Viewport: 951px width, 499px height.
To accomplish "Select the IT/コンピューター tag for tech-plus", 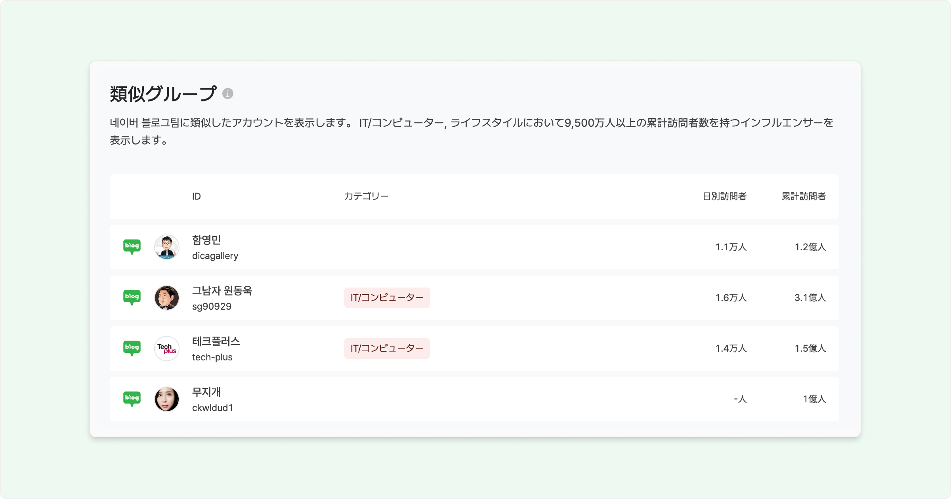I will [x=387, y=348].
